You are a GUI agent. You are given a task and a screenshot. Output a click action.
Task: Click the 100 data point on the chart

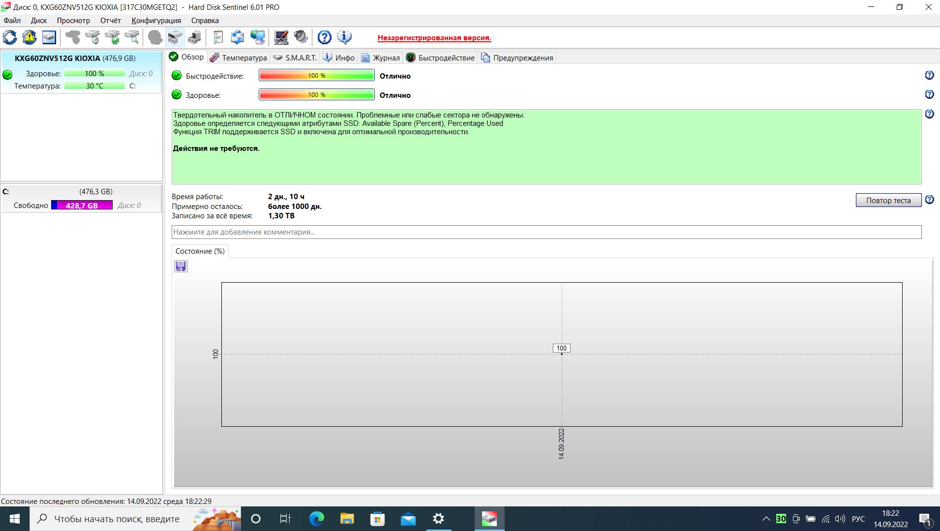point(561,354)
